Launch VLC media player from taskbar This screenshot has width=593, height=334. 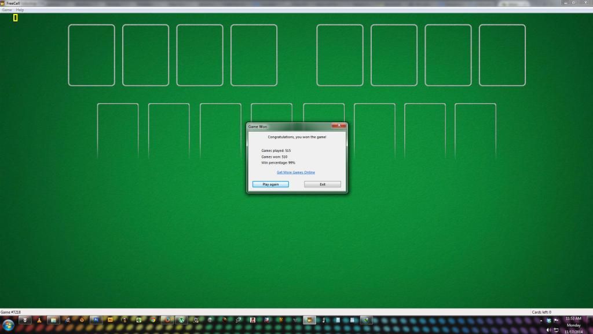pos(39,320)
